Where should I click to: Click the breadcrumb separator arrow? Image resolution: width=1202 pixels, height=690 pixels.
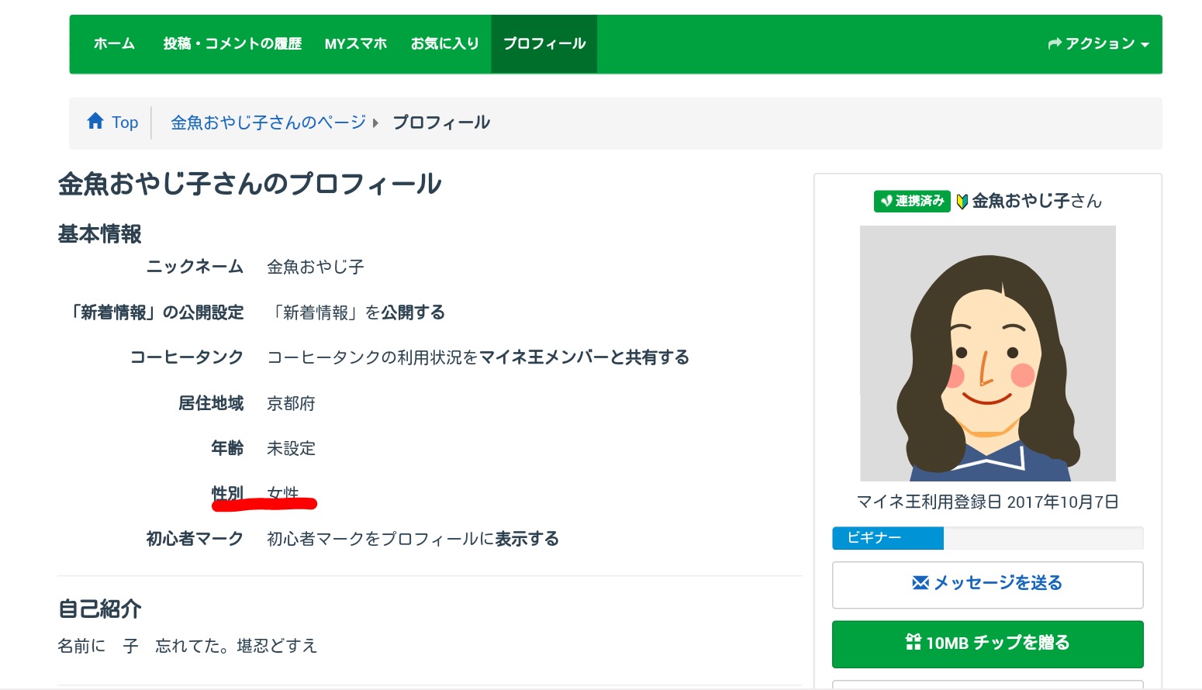[376, 122]
